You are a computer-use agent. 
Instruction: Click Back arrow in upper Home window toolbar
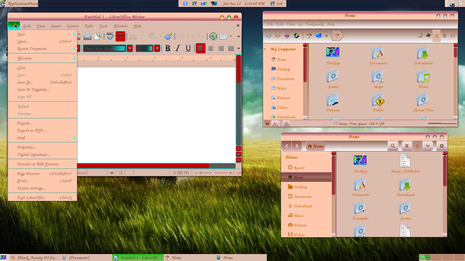click(x=269, y=36)
